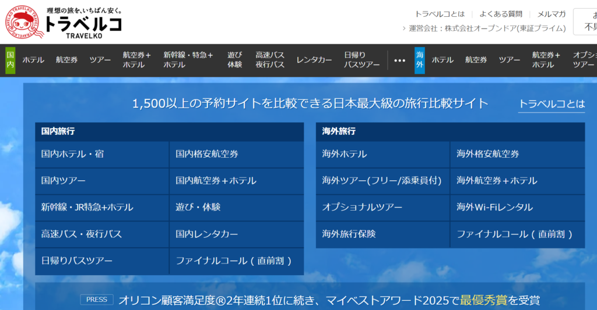Click the Travelko logo mascot icon
The height and width of the screenshot is (310, 597).
pos(23,22)
